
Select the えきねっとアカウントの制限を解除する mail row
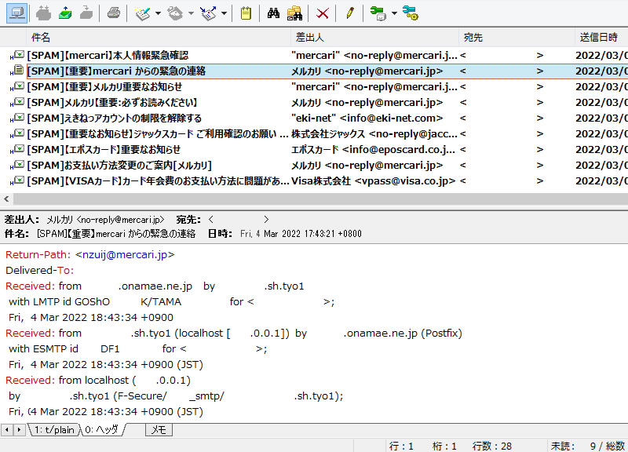(x=314, y=118)
